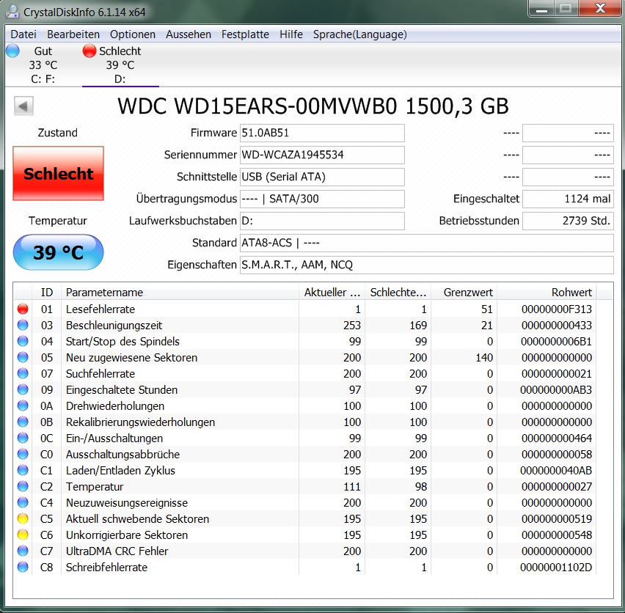Screen dimensions: 625x613
Task: Click the Laufwerksbuchstaben field D:
Action: [x=322, y=221]
